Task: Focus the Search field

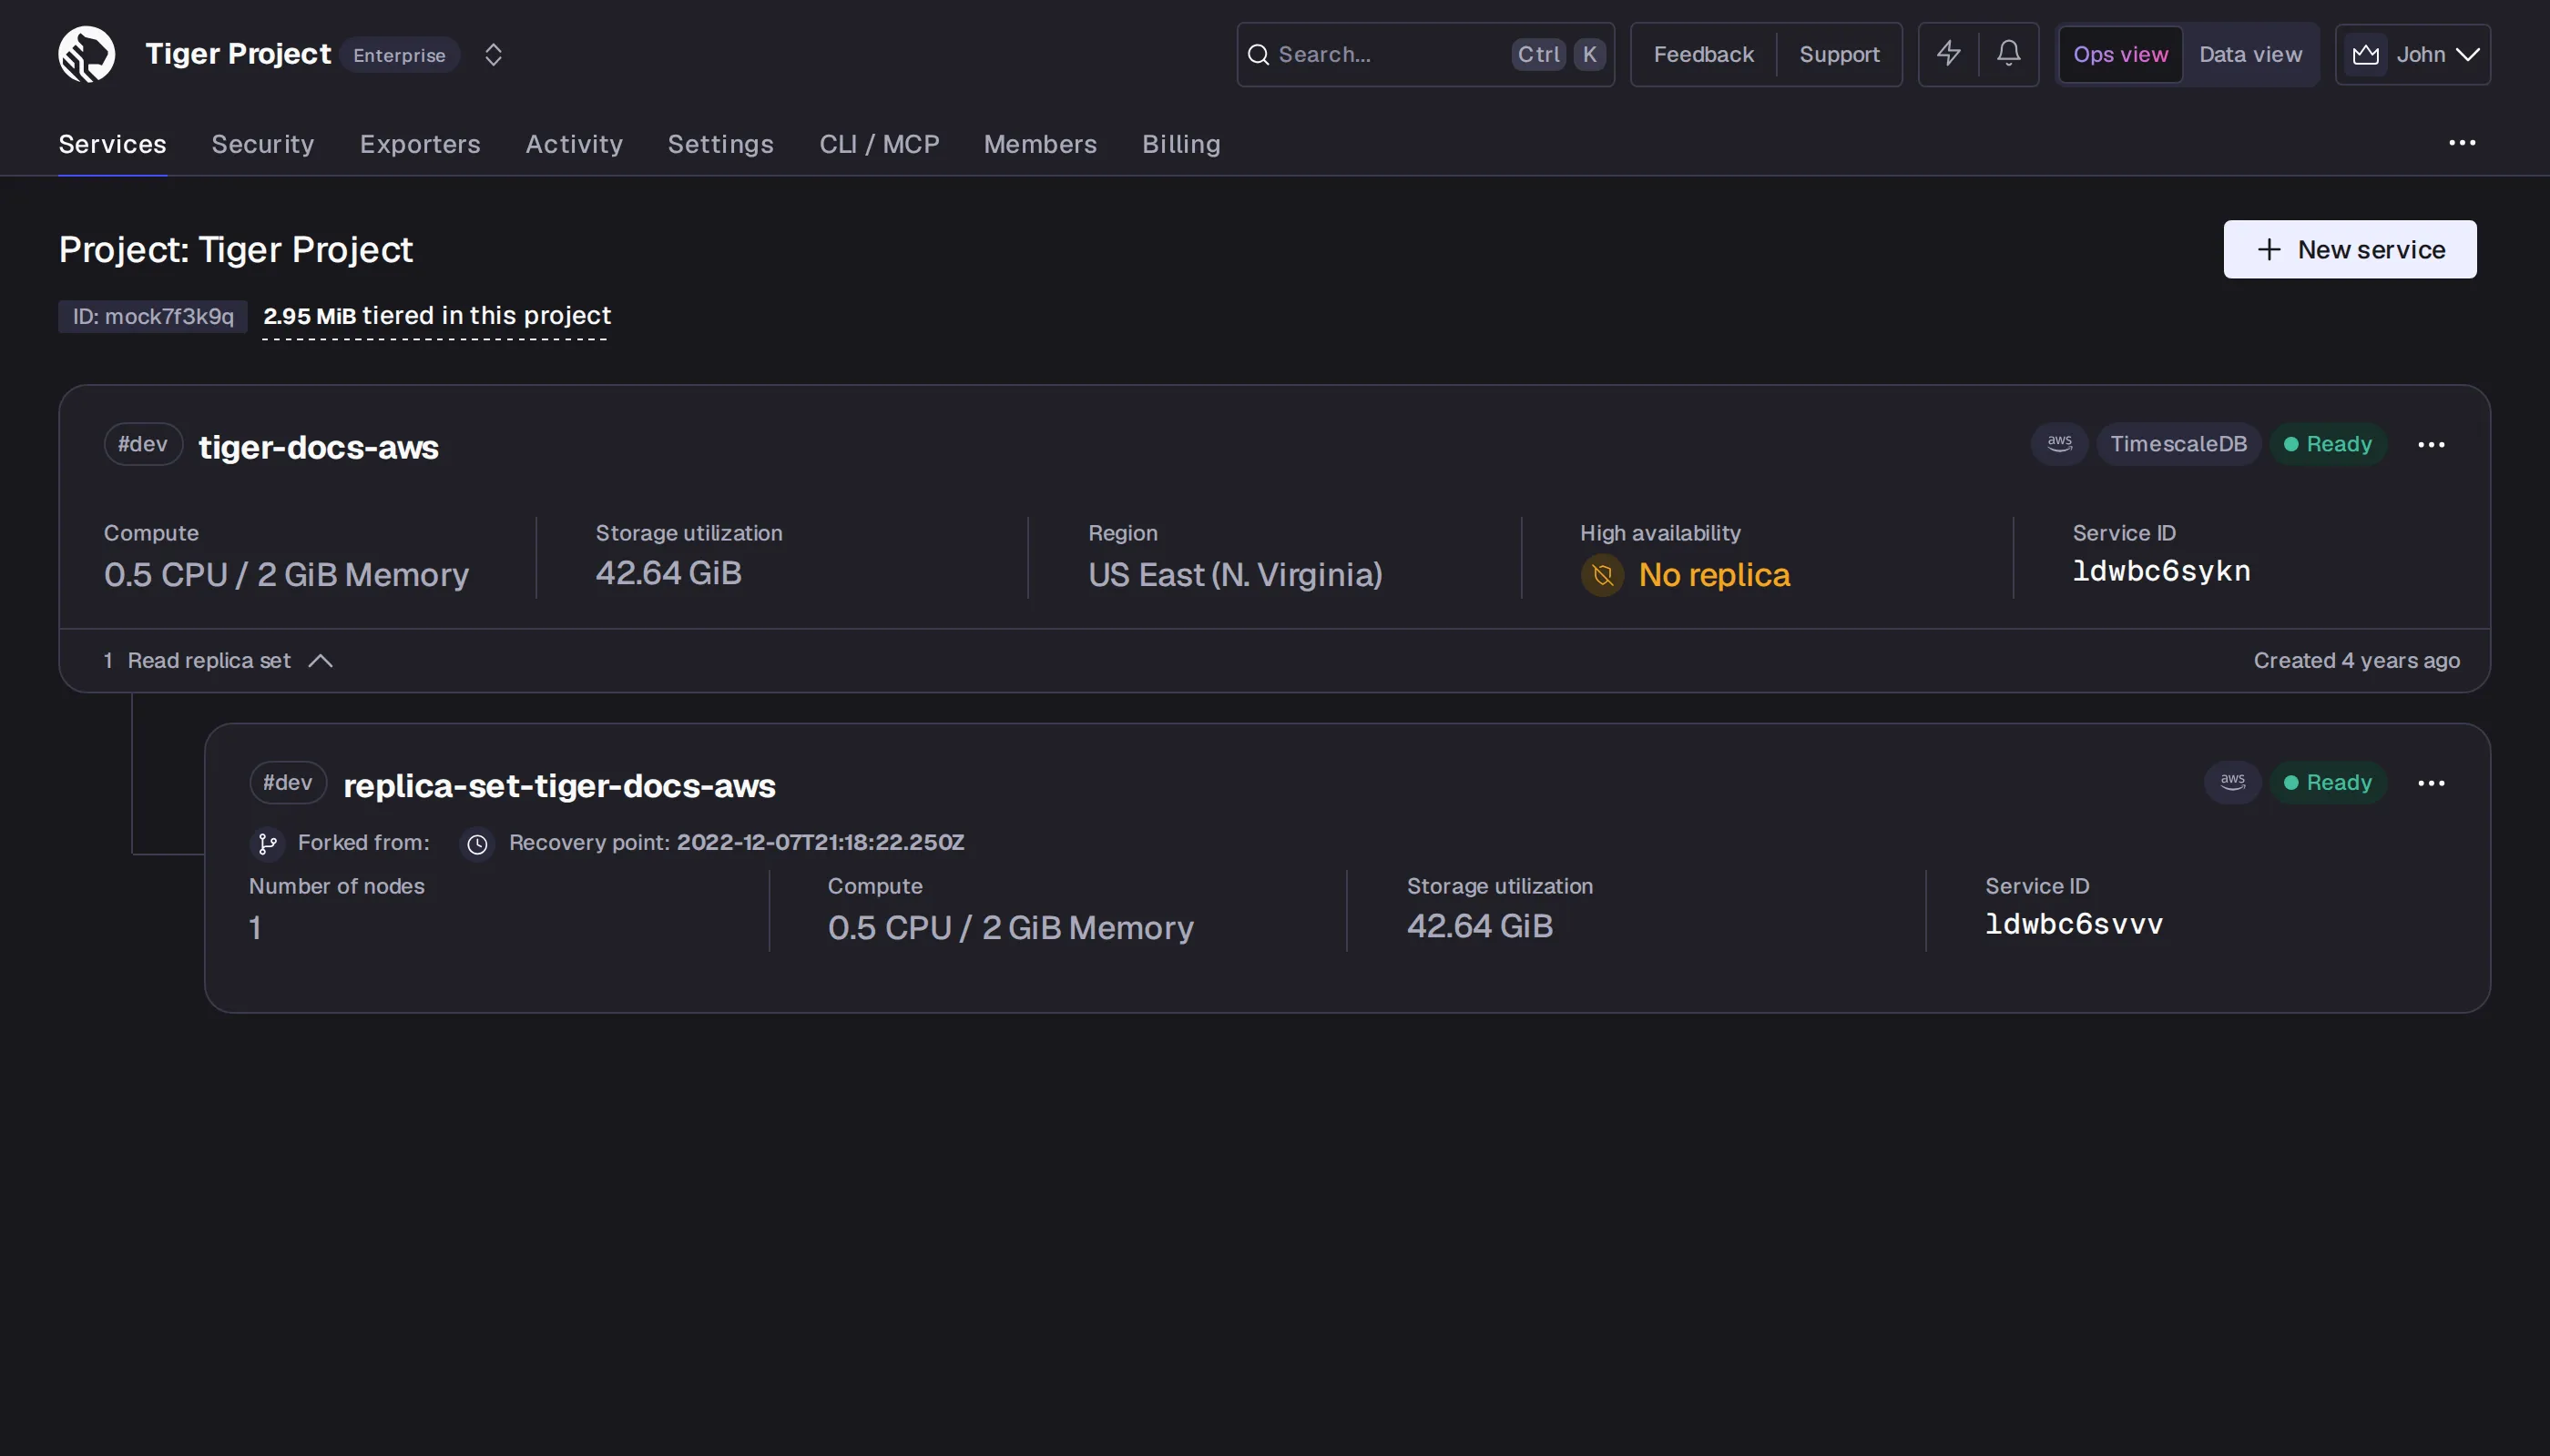Action: click(x=1424, y=54)
